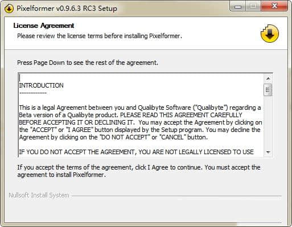Image resolution: width=292 pixels, height=227 pixels.
Task: Click "PLEASE READ THIS AGREEMENT CAREFULLY" in the license
Action: [x=181, y=115]
